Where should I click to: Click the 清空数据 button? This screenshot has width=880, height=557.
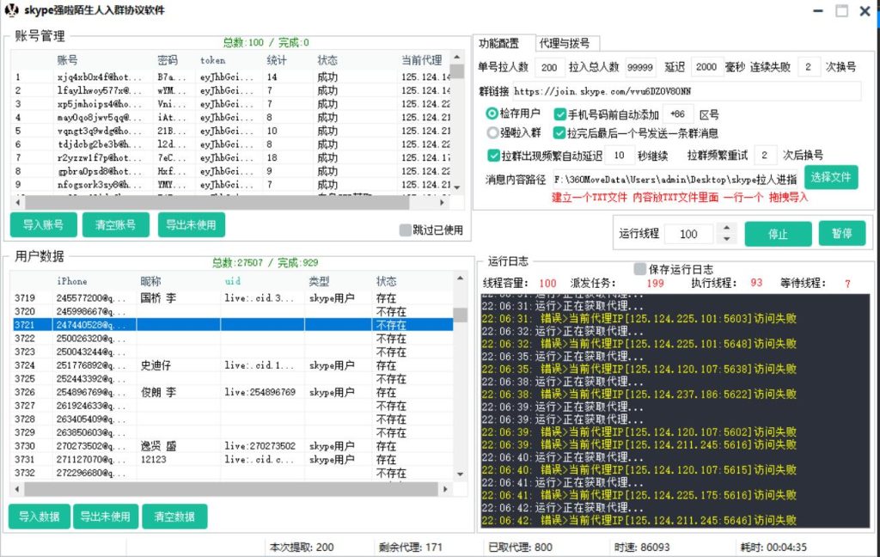pyautogui.click(x=174, y=517)
